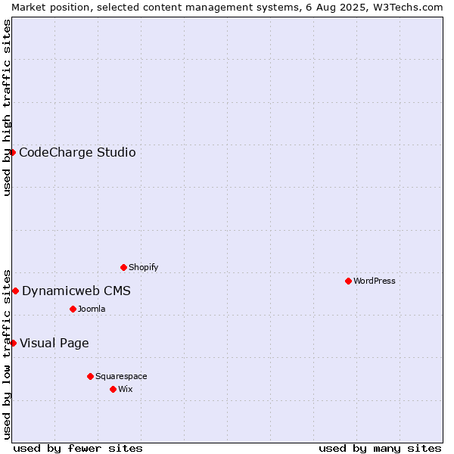Click the 'used by low traffic sites' label
Viewport: 454px width, 454px height.
pos(6,355)
